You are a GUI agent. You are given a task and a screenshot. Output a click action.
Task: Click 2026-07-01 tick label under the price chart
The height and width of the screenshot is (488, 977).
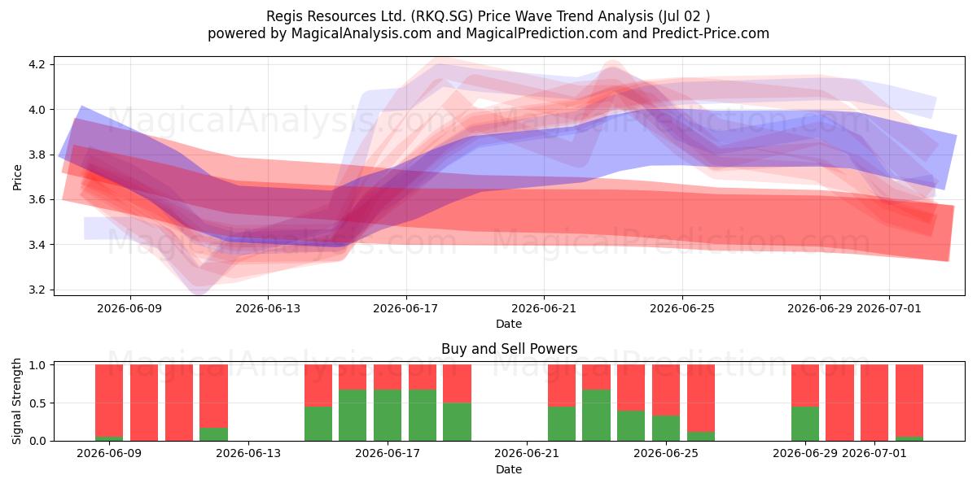[889, 308]
